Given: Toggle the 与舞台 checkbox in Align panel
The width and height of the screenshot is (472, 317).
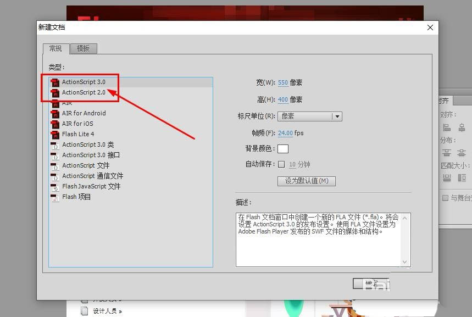Looking at the screenshot, I should point(445,198).
